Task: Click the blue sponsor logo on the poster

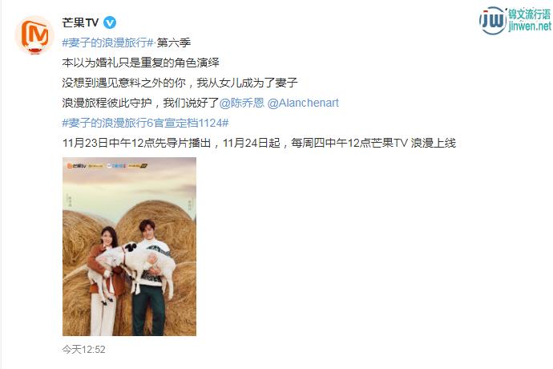Action: tap(117, 165)
